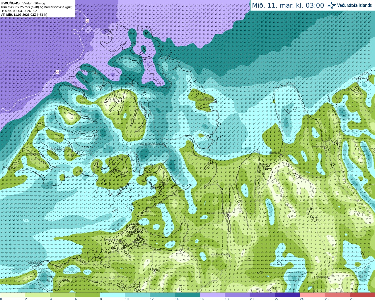Pick the 2–4 m/s light green legend swatch
375x301 pixels.
click(37, 295)
